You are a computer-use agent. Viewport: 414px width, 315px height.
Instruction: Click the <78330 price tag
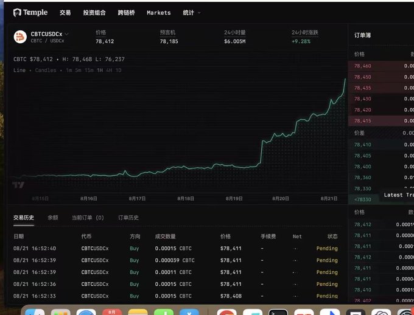(362, 199)
